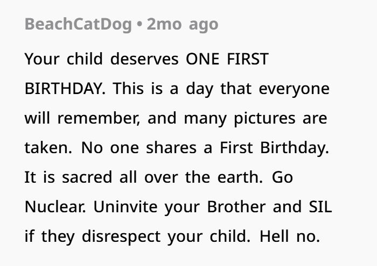Click the word 'Go' ending the fifth line

tap(282, 177)
